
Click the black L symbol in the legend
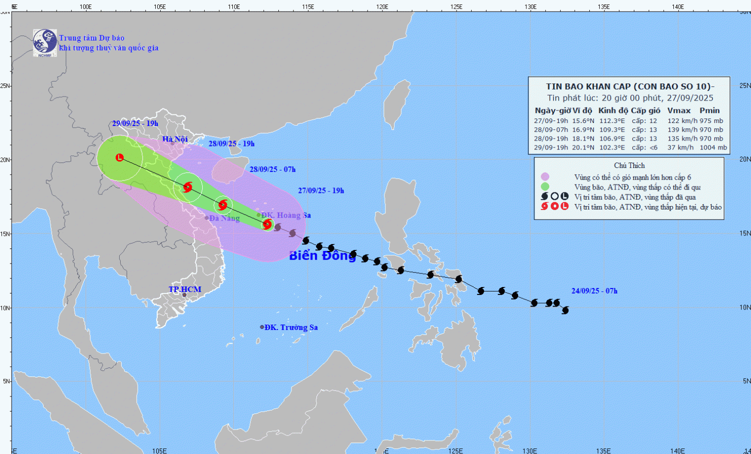(564, 196)
